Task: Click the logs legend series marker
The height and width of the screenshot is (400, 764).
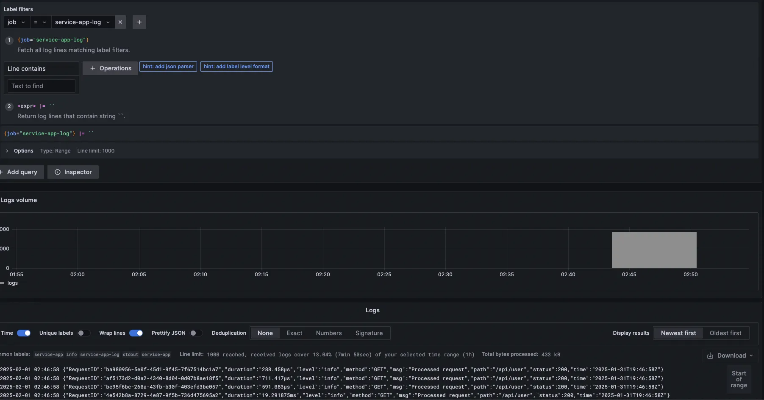Action: pyautogui.click(x=3, y=283)
